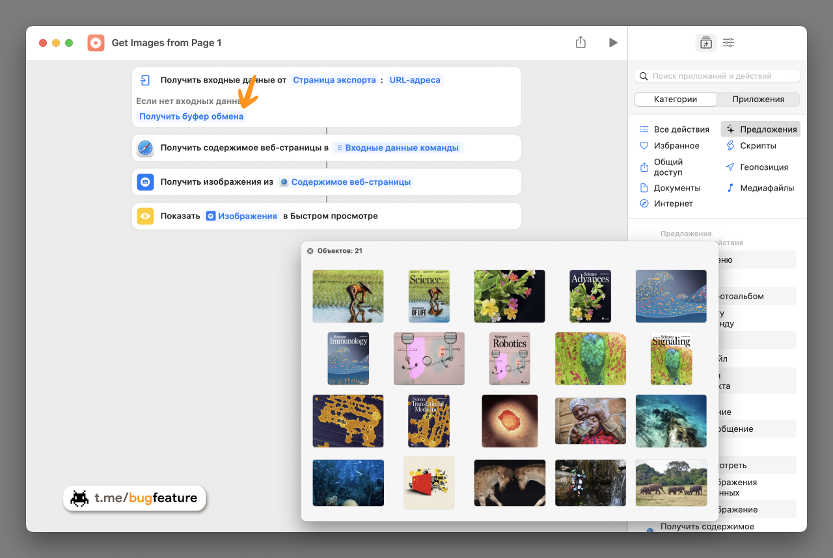Click the input icon of the Получить входные данные action

click(145, 80)
